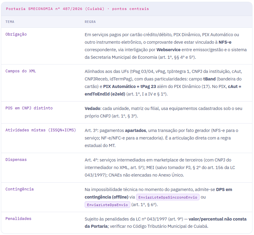Image resolution: width=254 pixels, height=235 pixels.
Task: Select the POS em CNPJ distinto label
Action: 29,108
